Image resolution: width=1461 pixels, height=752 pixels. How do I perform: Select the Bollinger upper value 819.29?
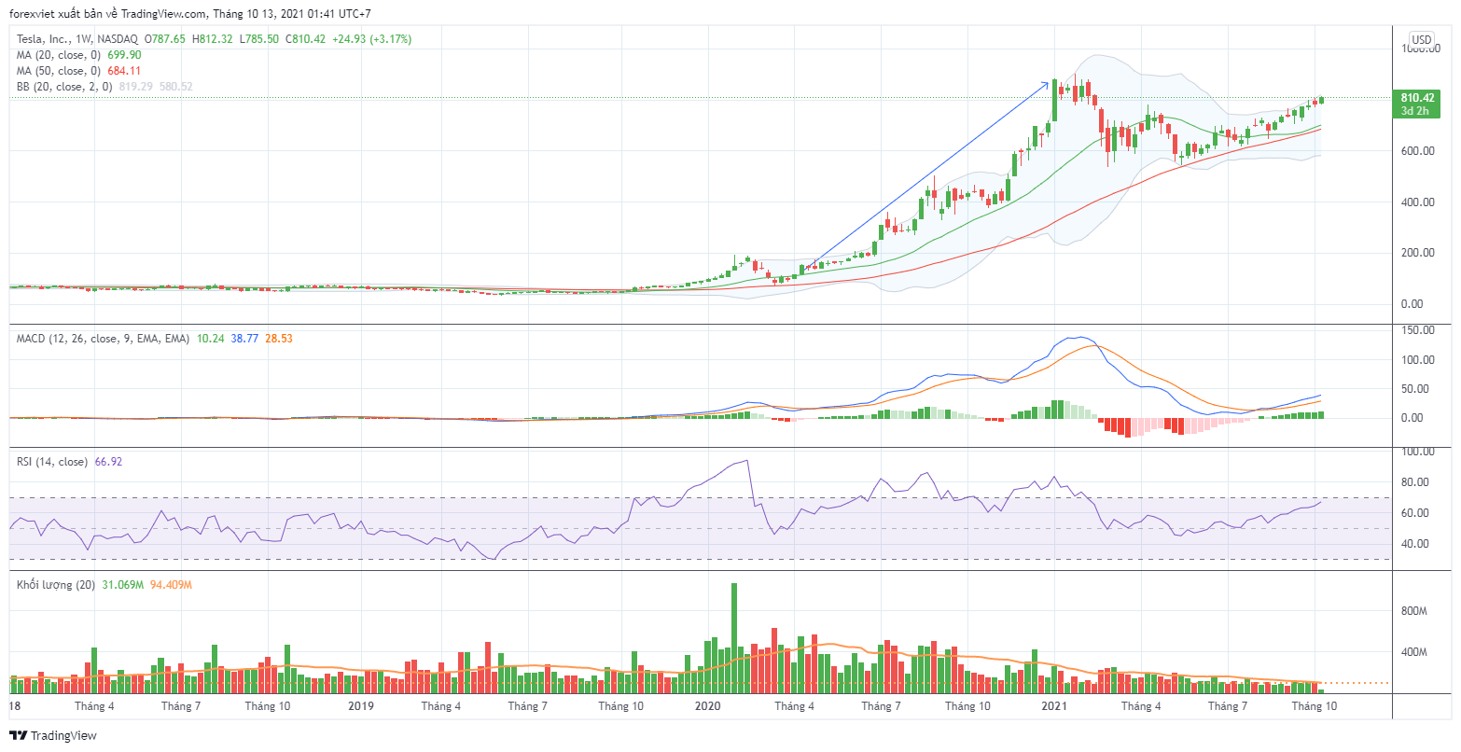[136, 87]
